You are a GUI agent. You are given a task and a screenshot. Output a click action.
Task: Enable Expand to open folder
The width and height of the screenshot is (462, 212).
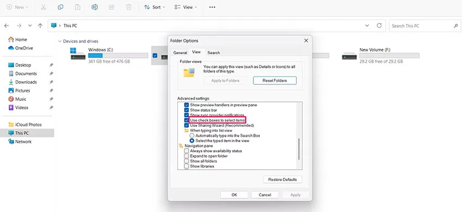(186, 156)
